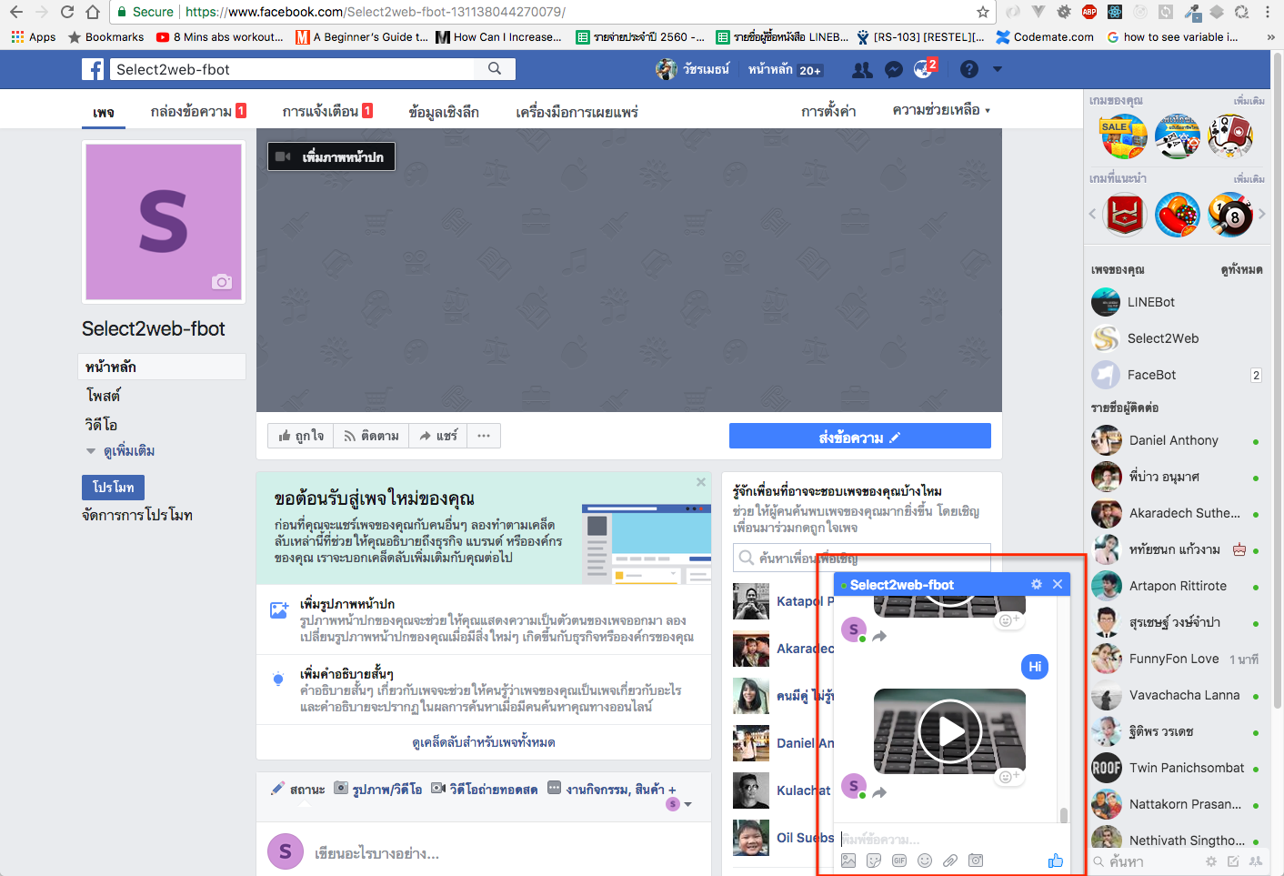The image size is (1284, 876).
Task: Open the quick help question mark icon
Action: click(x=969, y=69)
